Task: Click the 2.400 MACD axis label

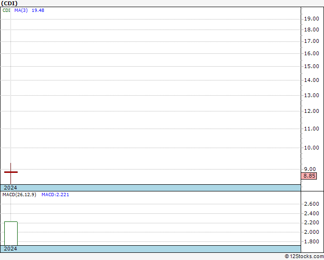Action: pos(312,213)
